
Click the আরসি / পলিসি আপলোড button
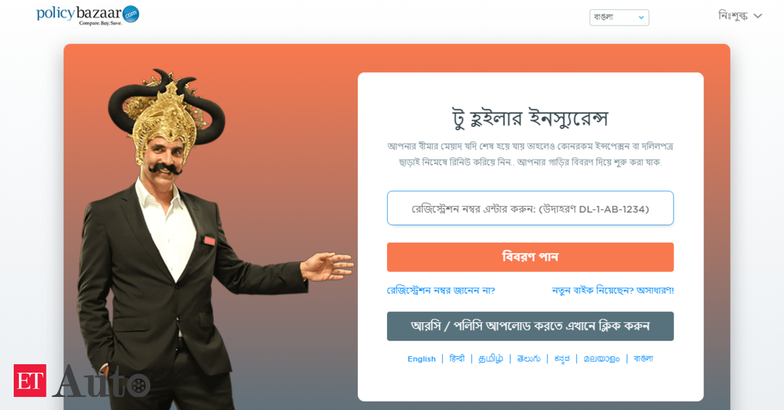(530, 326)
